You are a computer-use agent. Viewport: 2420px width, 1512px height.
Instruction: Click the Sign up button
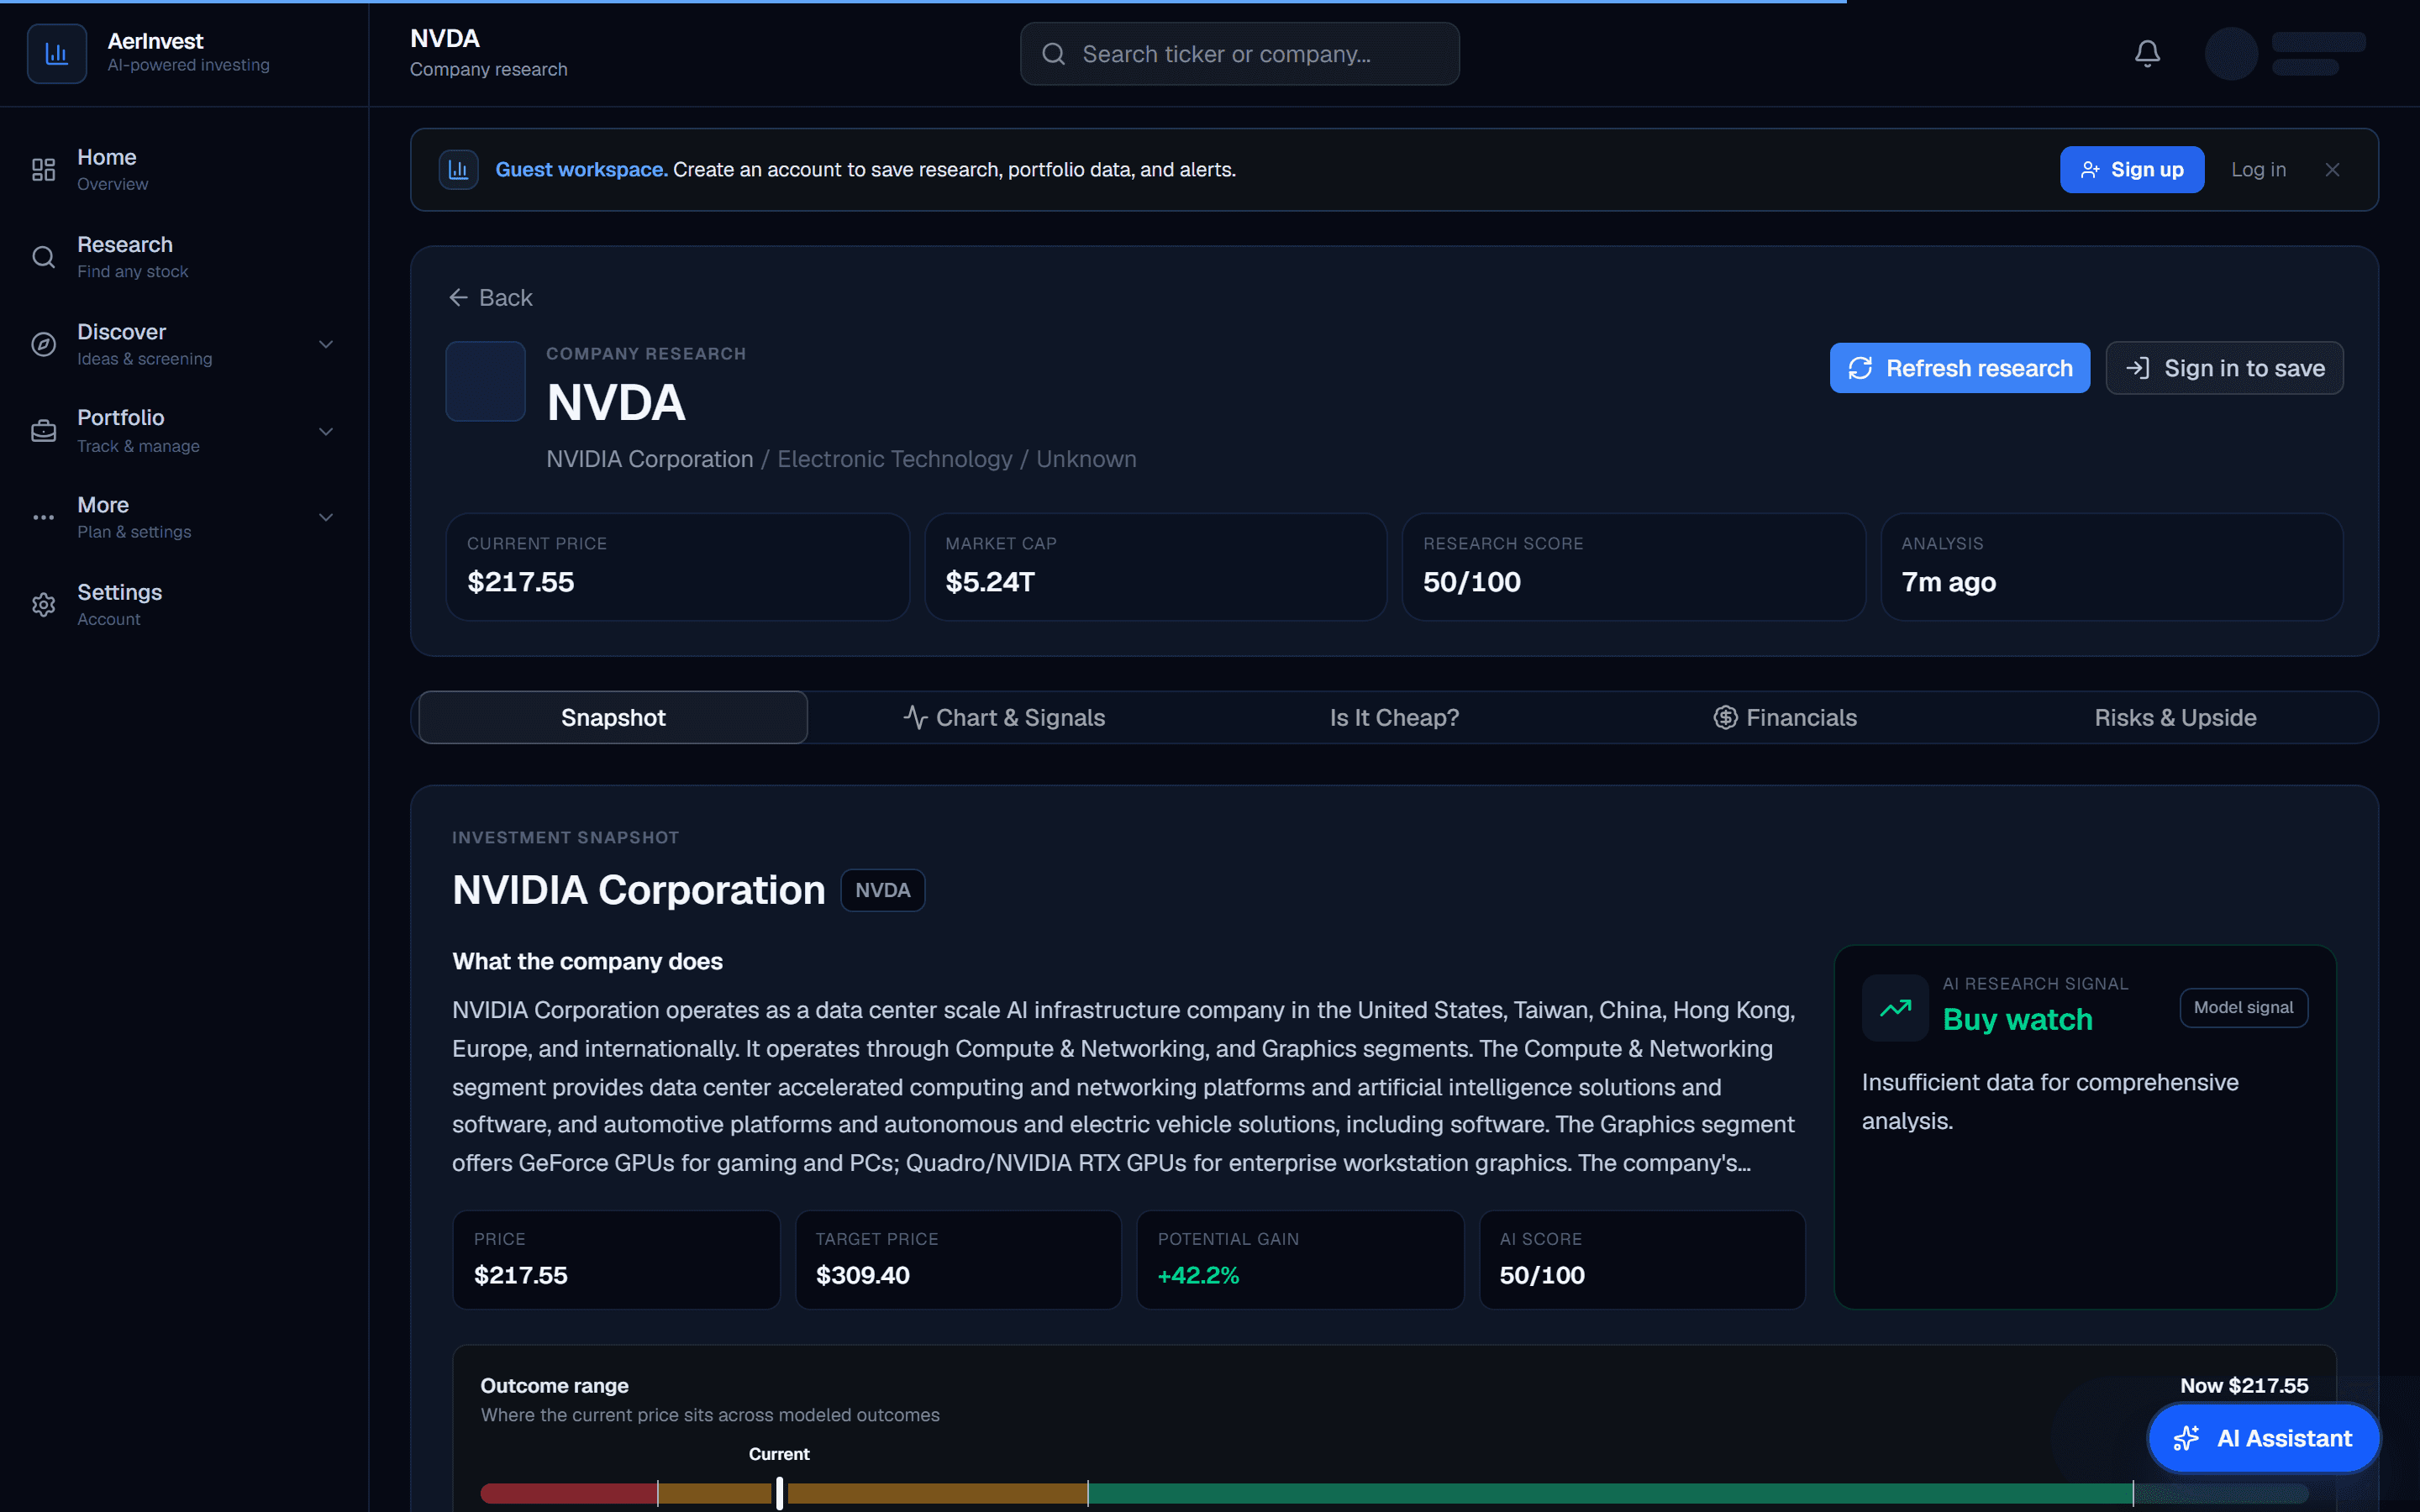(2132, 170)
